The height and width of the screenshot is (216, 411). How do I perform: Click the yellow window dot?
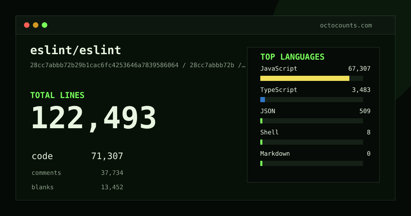36,25
